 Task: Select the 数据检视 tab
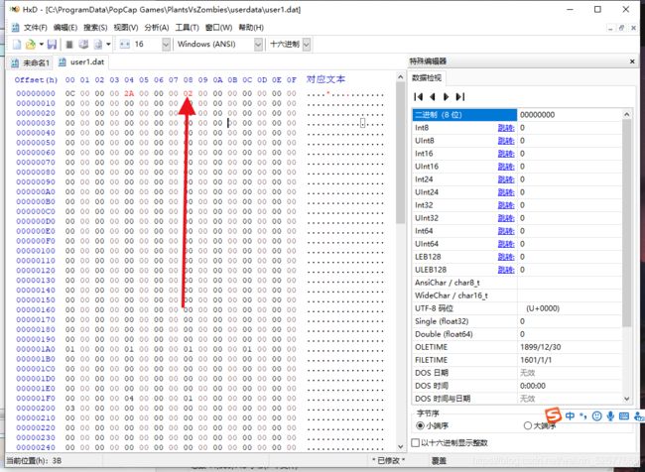coord(426,77)
